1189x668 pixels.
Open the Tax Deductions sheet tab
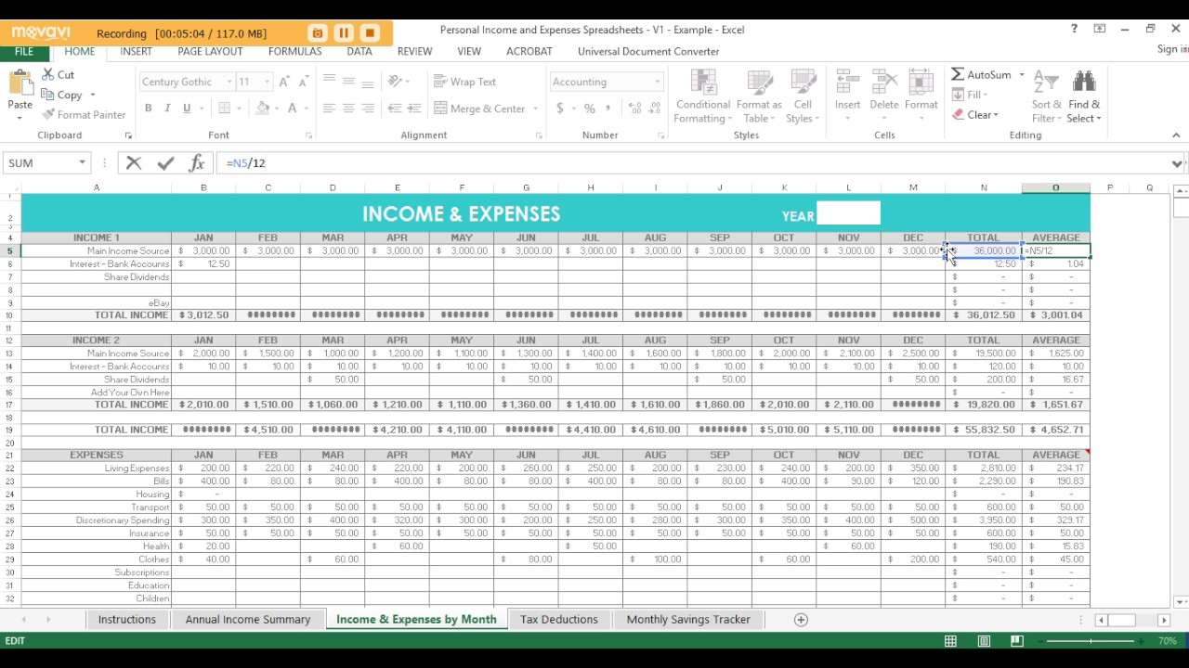[x=559, y=619]
